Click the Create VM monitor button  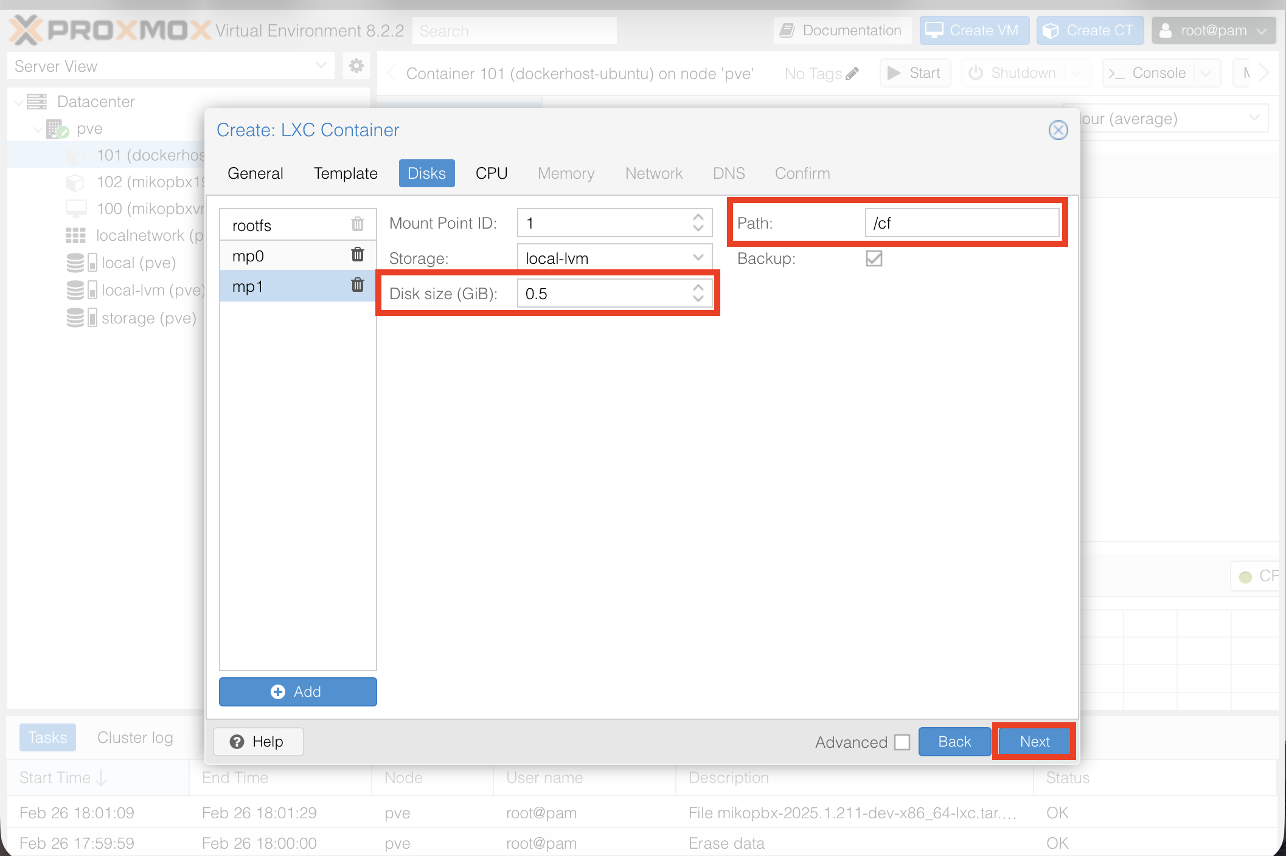pos(973,30)
